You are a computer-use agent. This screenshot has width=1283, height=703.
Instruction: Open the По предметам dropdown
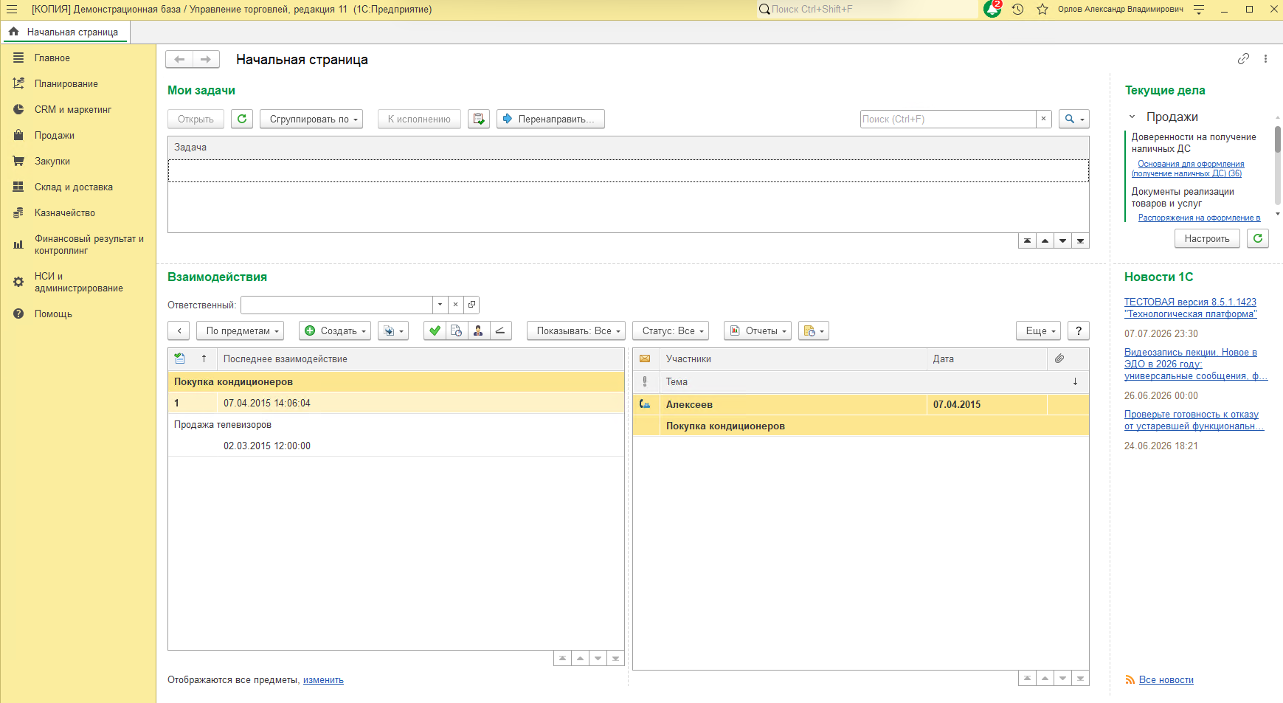(240, 330)
